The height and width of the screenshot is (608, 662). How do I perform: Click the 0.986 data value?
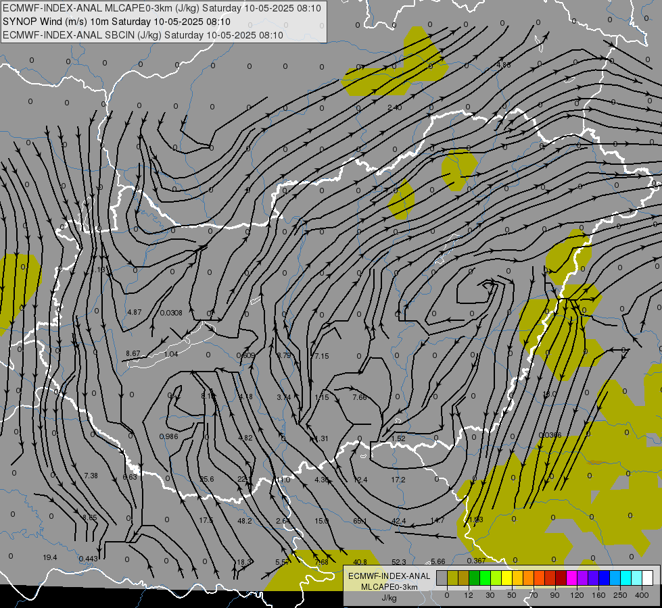169,436
